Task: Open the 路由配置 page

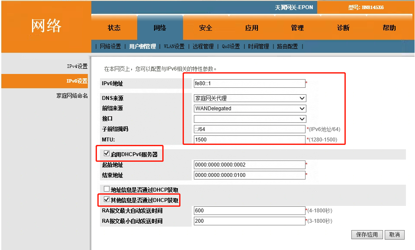Action: 286,46
